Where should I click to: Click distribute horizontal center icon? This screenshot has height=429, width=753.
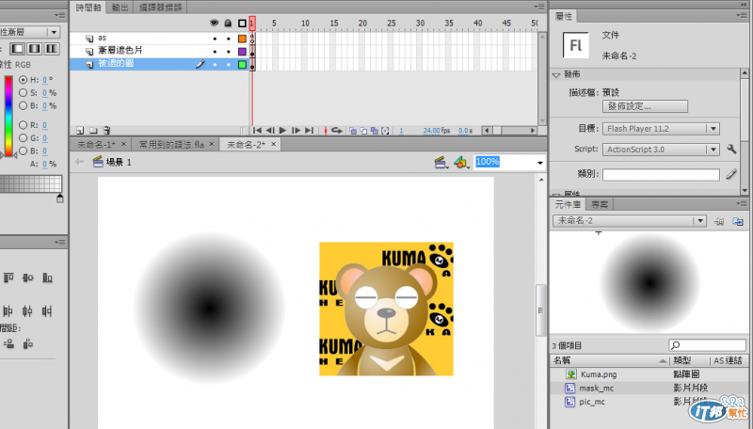pyautogui.click(x=27, y=311)
